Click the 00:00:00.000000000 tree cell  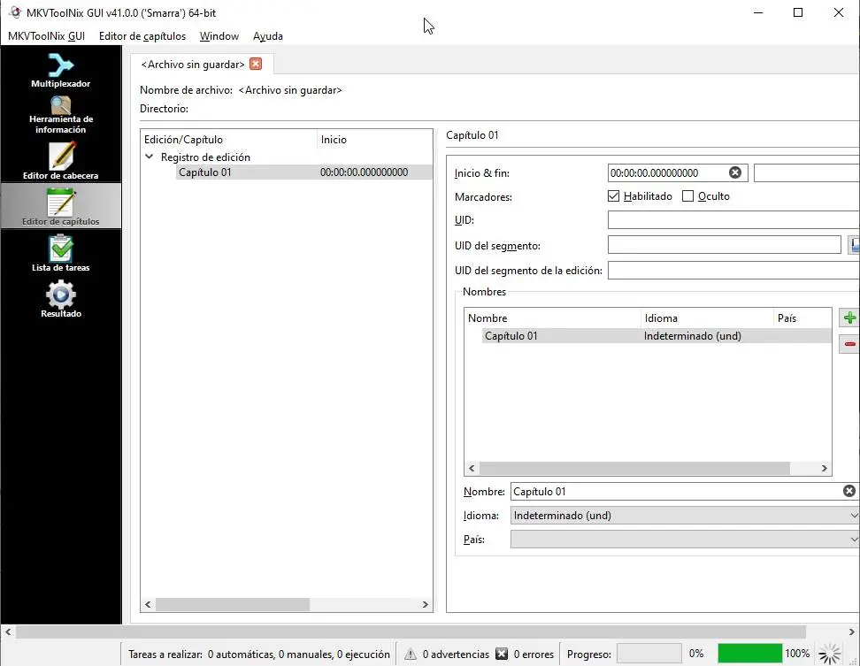click(x=364, y=172)
